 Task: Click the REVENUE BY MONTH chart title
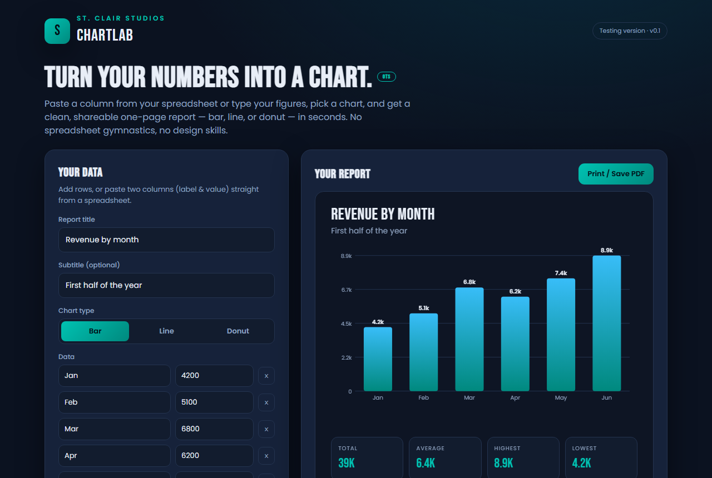coord(383,214)
